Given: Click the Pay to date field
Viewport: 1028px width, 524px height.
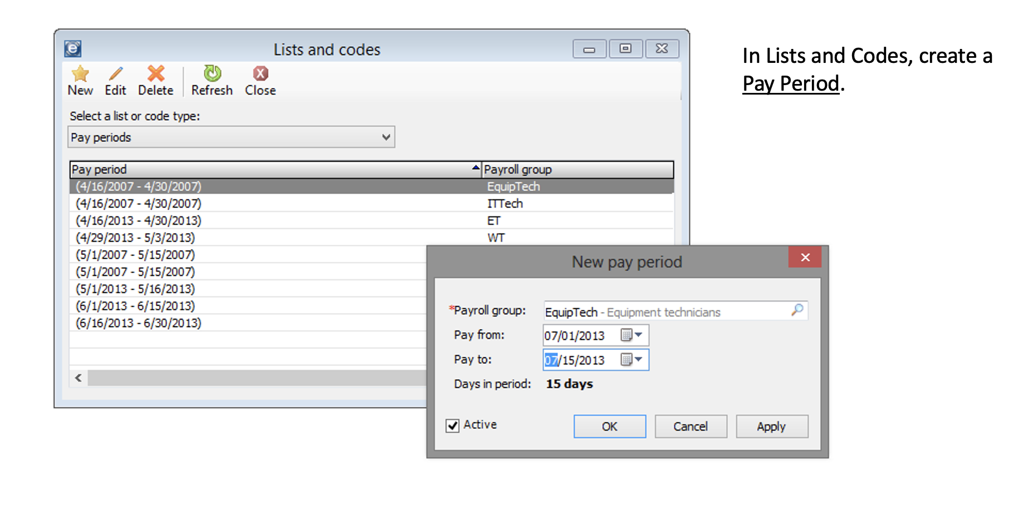Looking at the screenshot, I should click(596, 360).
